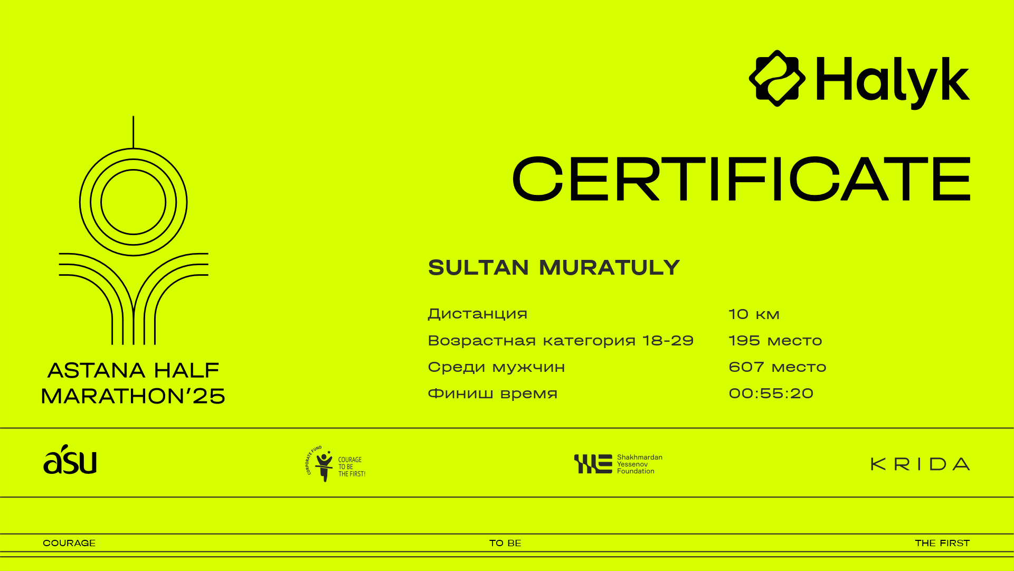
Task: Click the 607 место value
Action: [777, 367]
